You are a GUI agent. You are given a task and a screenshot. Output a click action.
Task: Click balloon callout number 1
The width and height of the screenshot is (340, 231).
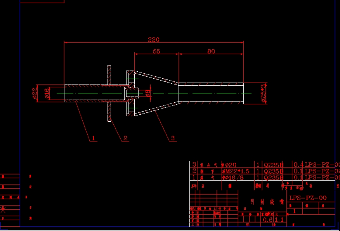93,138
